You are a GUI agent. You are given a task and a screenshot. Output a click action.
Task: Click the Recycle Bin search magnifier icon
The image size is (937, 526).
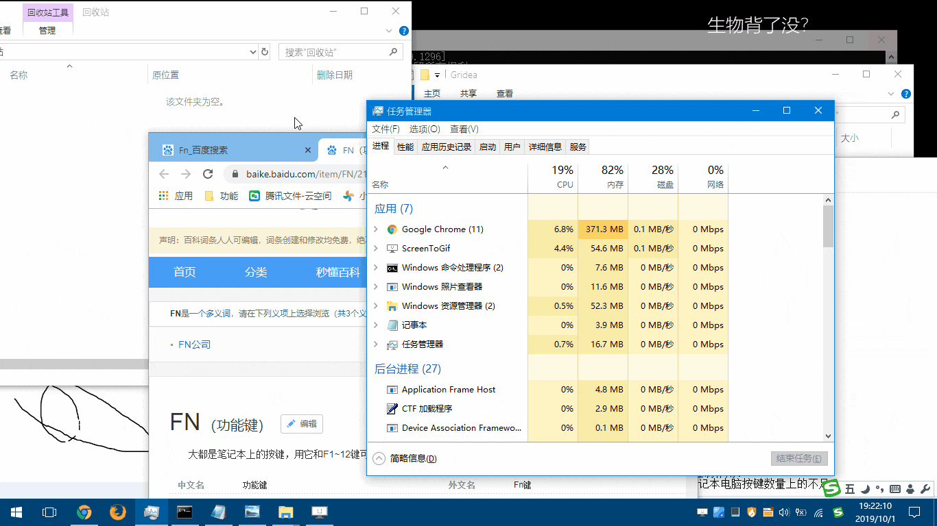(x=394, y=52)
